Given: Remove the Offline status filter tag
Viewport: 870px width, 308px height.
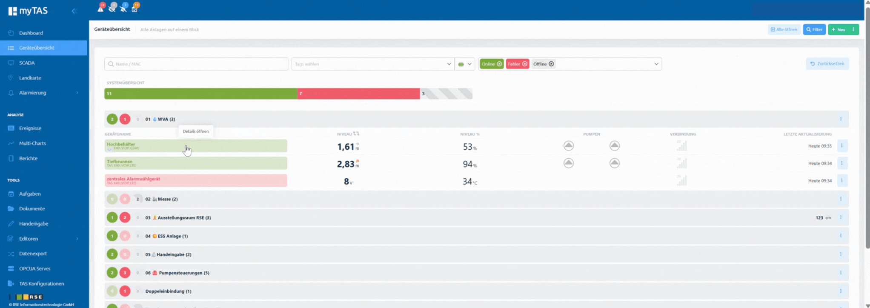Looking at the screenshot, I should [x=551, y=64].
